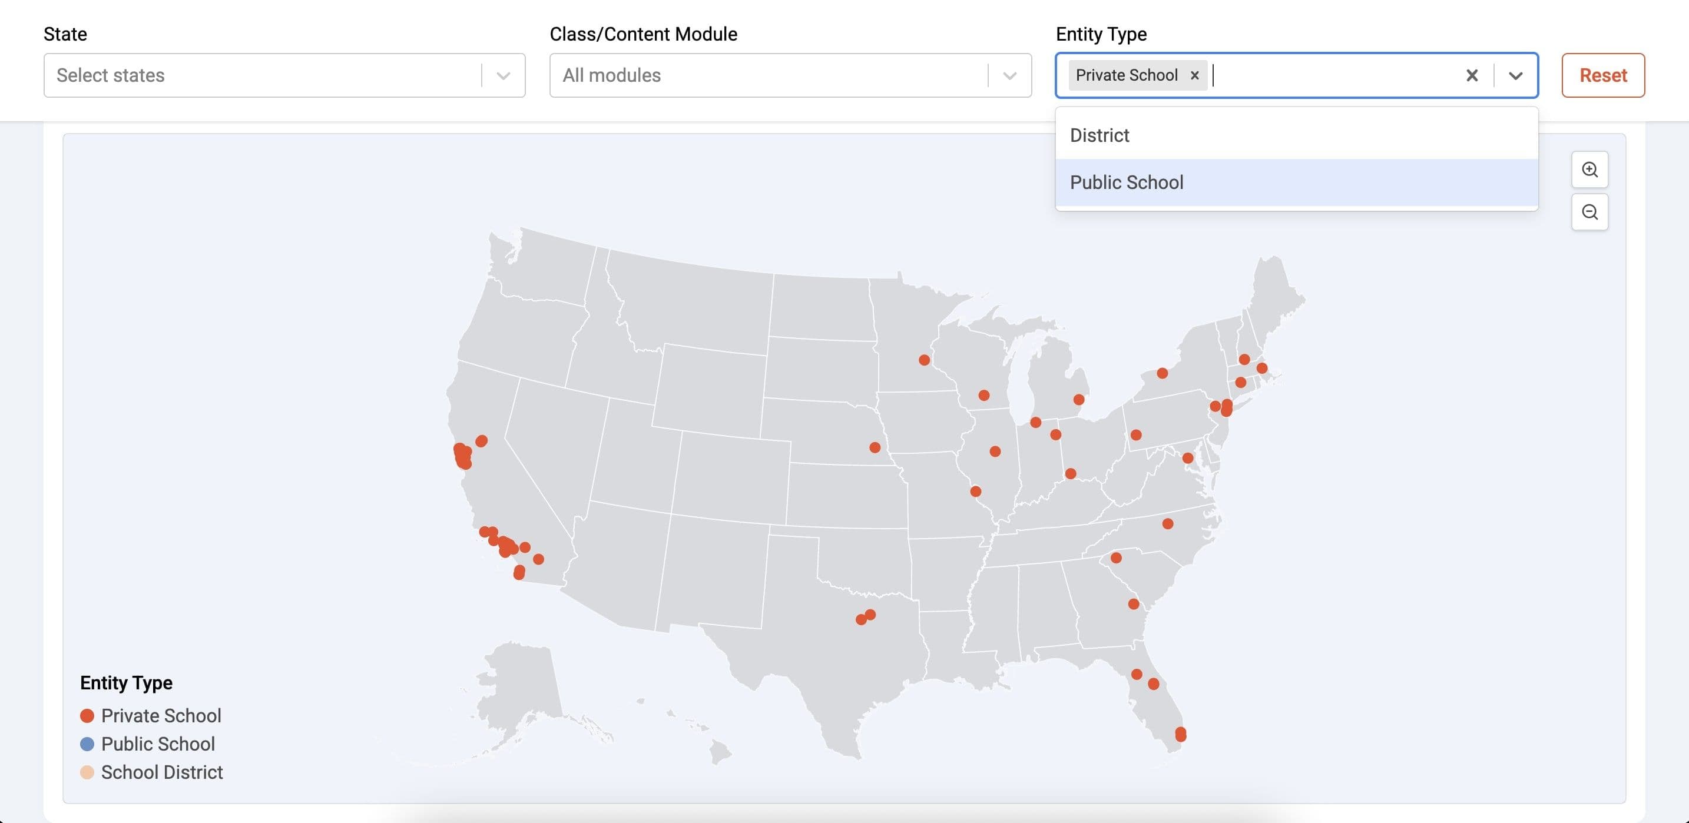Click the red Private School legend dot
The width and height of the screenshot is (1689, 823).
[x=87, y=715]
